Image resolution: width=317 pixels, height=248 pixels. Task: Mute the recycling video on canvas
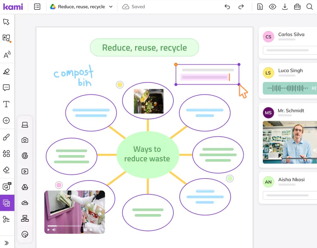(x=54, y=230)
